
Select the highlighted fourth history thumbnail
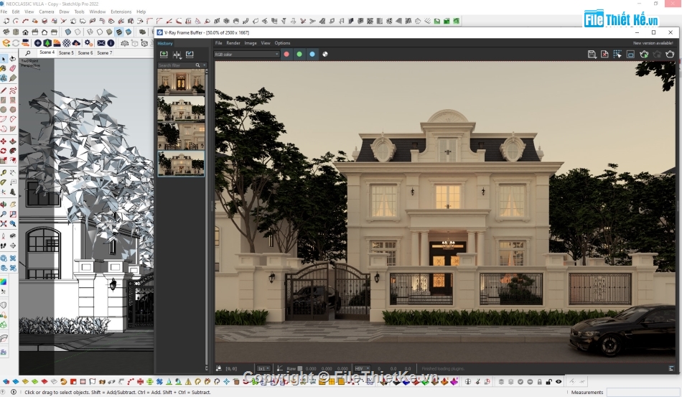[x=181, y=163]
